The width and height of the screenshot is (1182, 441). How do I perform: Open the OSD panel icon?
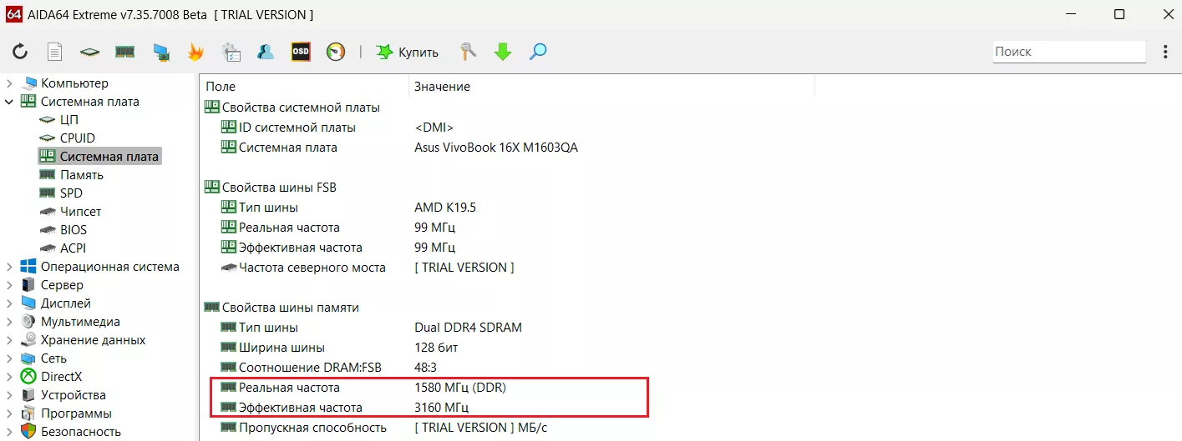pos(301,52)
